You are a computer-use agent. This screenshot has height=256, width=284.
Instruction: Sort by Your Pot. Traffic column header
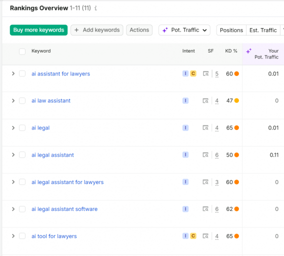pos(266,54)
